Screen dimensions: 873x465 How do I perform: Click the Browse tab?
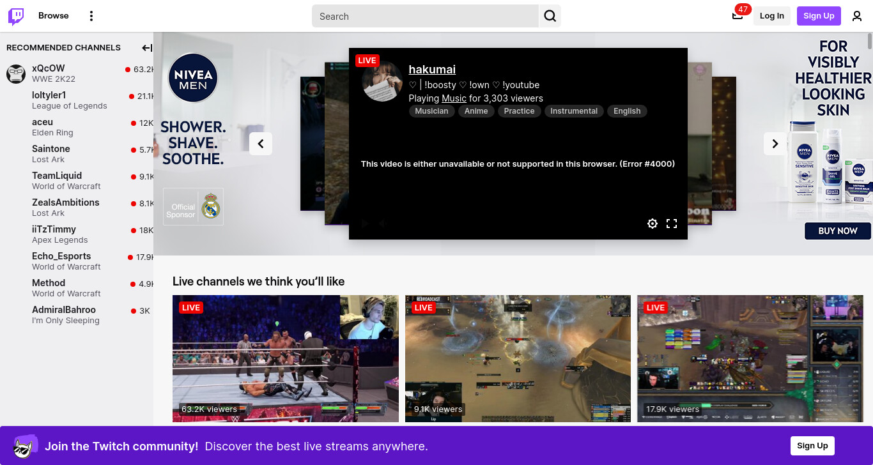pyautogui.click(x=54, y=16)
